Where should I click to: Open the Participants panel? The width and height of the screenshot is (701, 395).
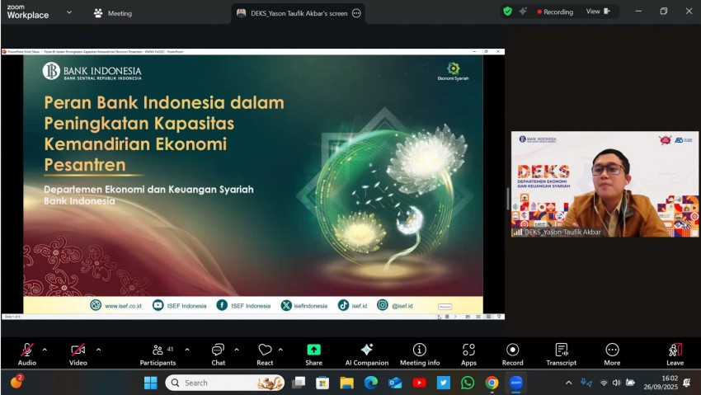coord(158,355)
